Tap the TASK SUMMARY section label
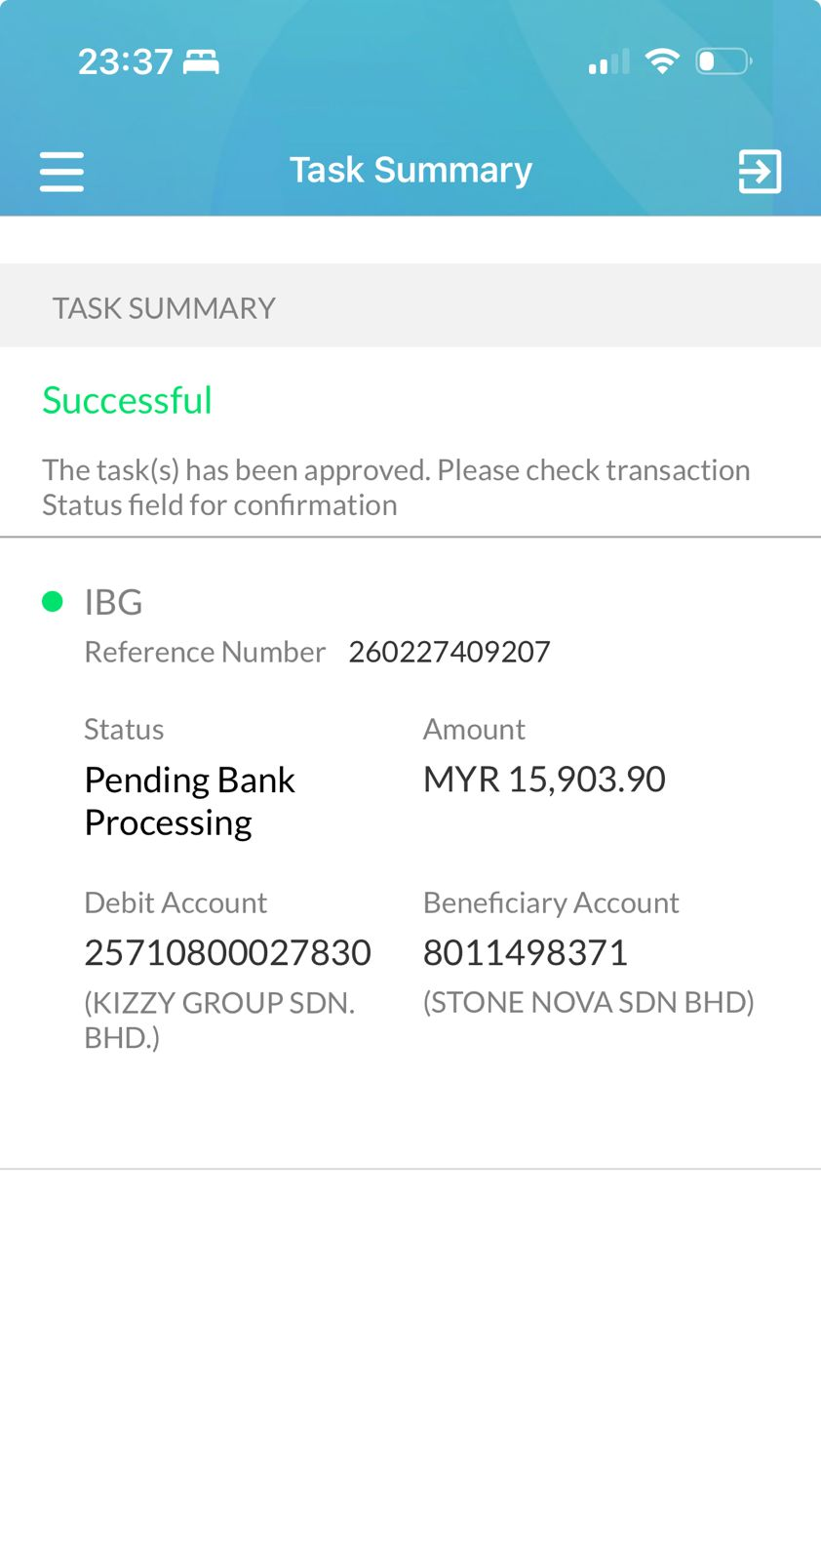 click(x=164, y=308)
